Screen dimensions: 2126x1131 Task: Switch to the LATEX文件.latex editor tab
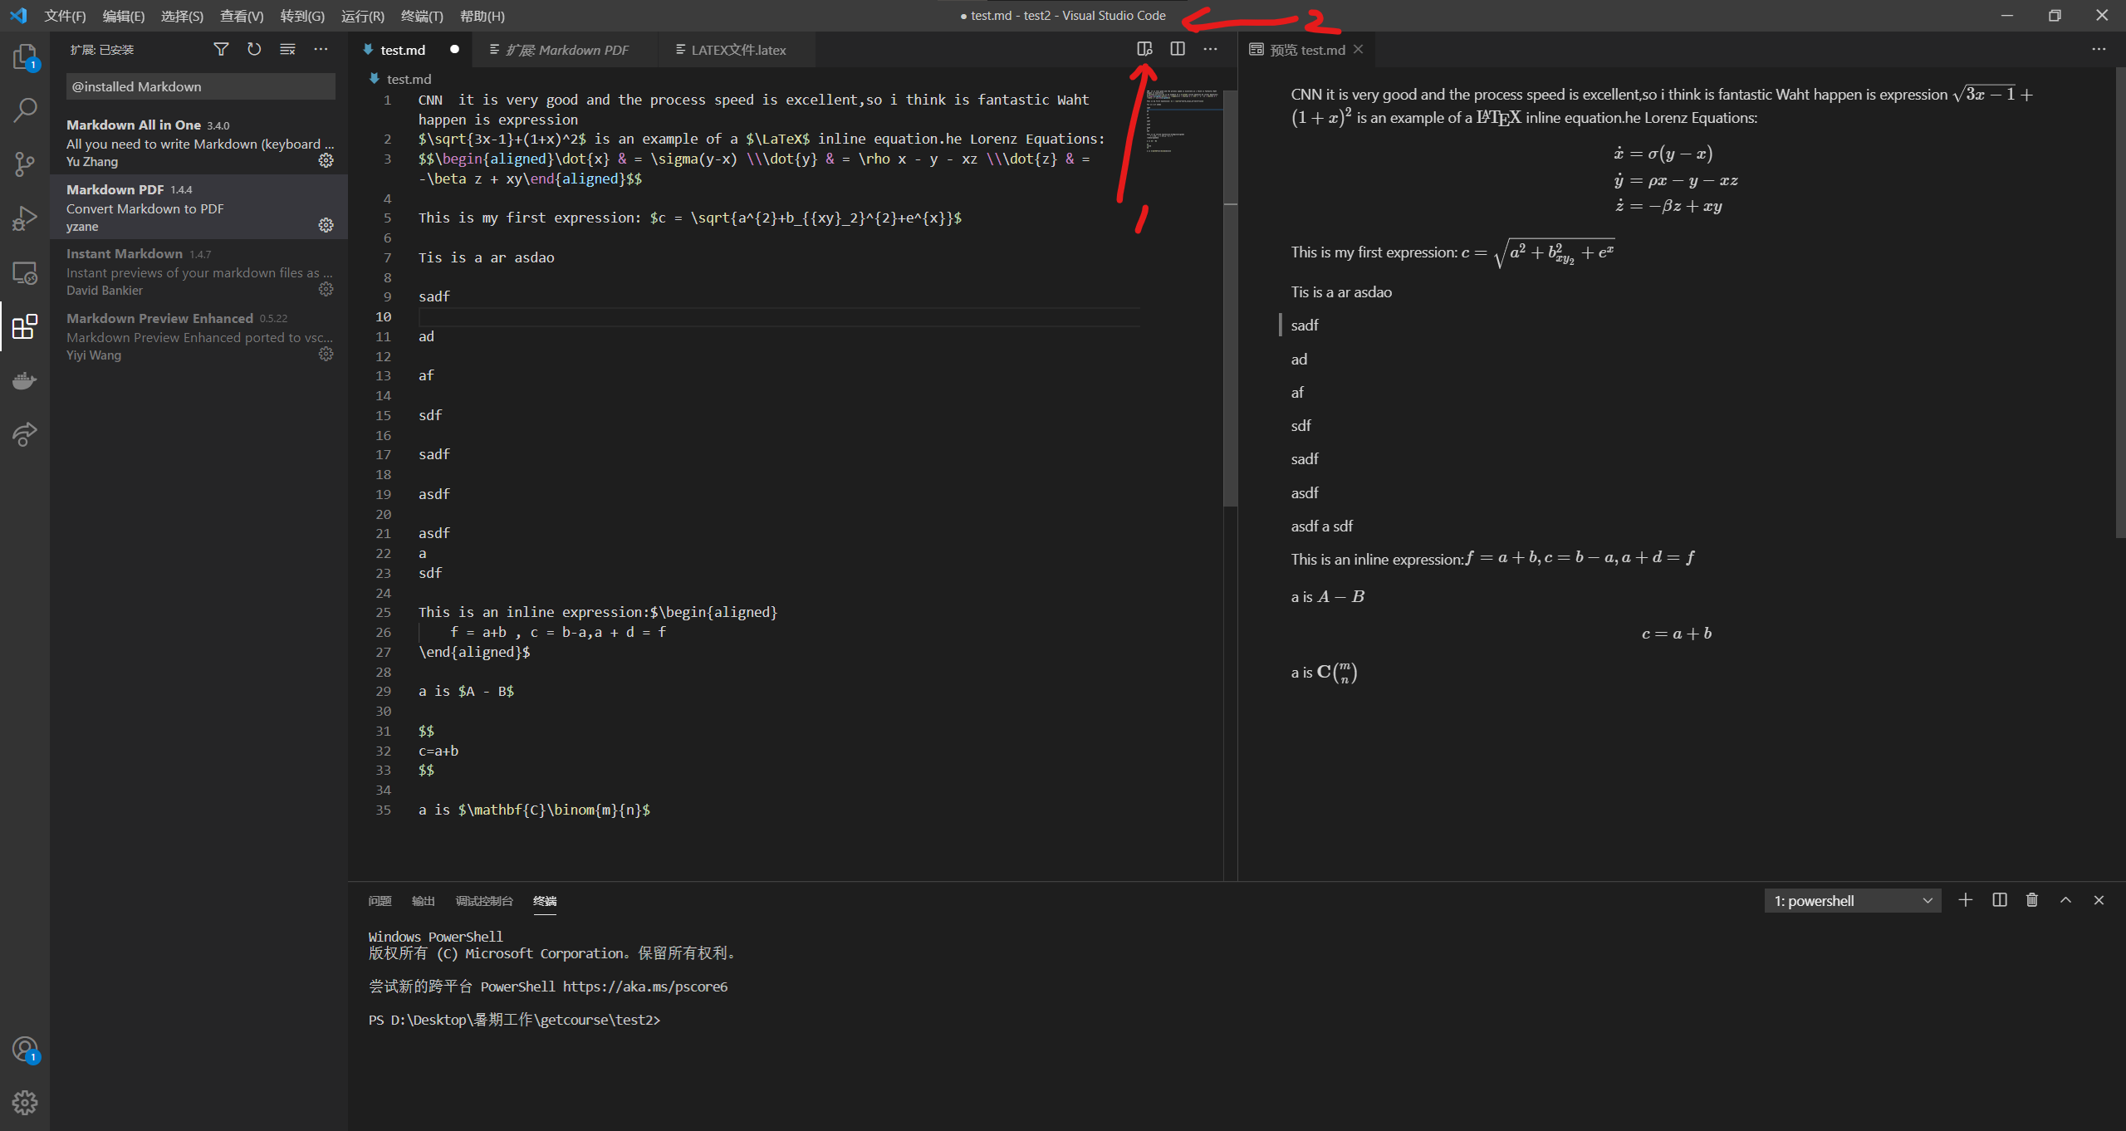[737, 50]
